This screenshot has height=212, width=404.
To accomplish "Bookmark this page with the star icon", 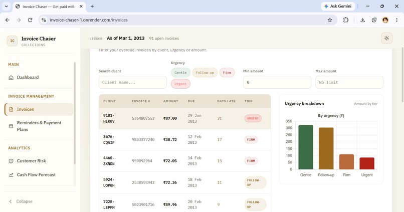I will click(x=330, y=20).
